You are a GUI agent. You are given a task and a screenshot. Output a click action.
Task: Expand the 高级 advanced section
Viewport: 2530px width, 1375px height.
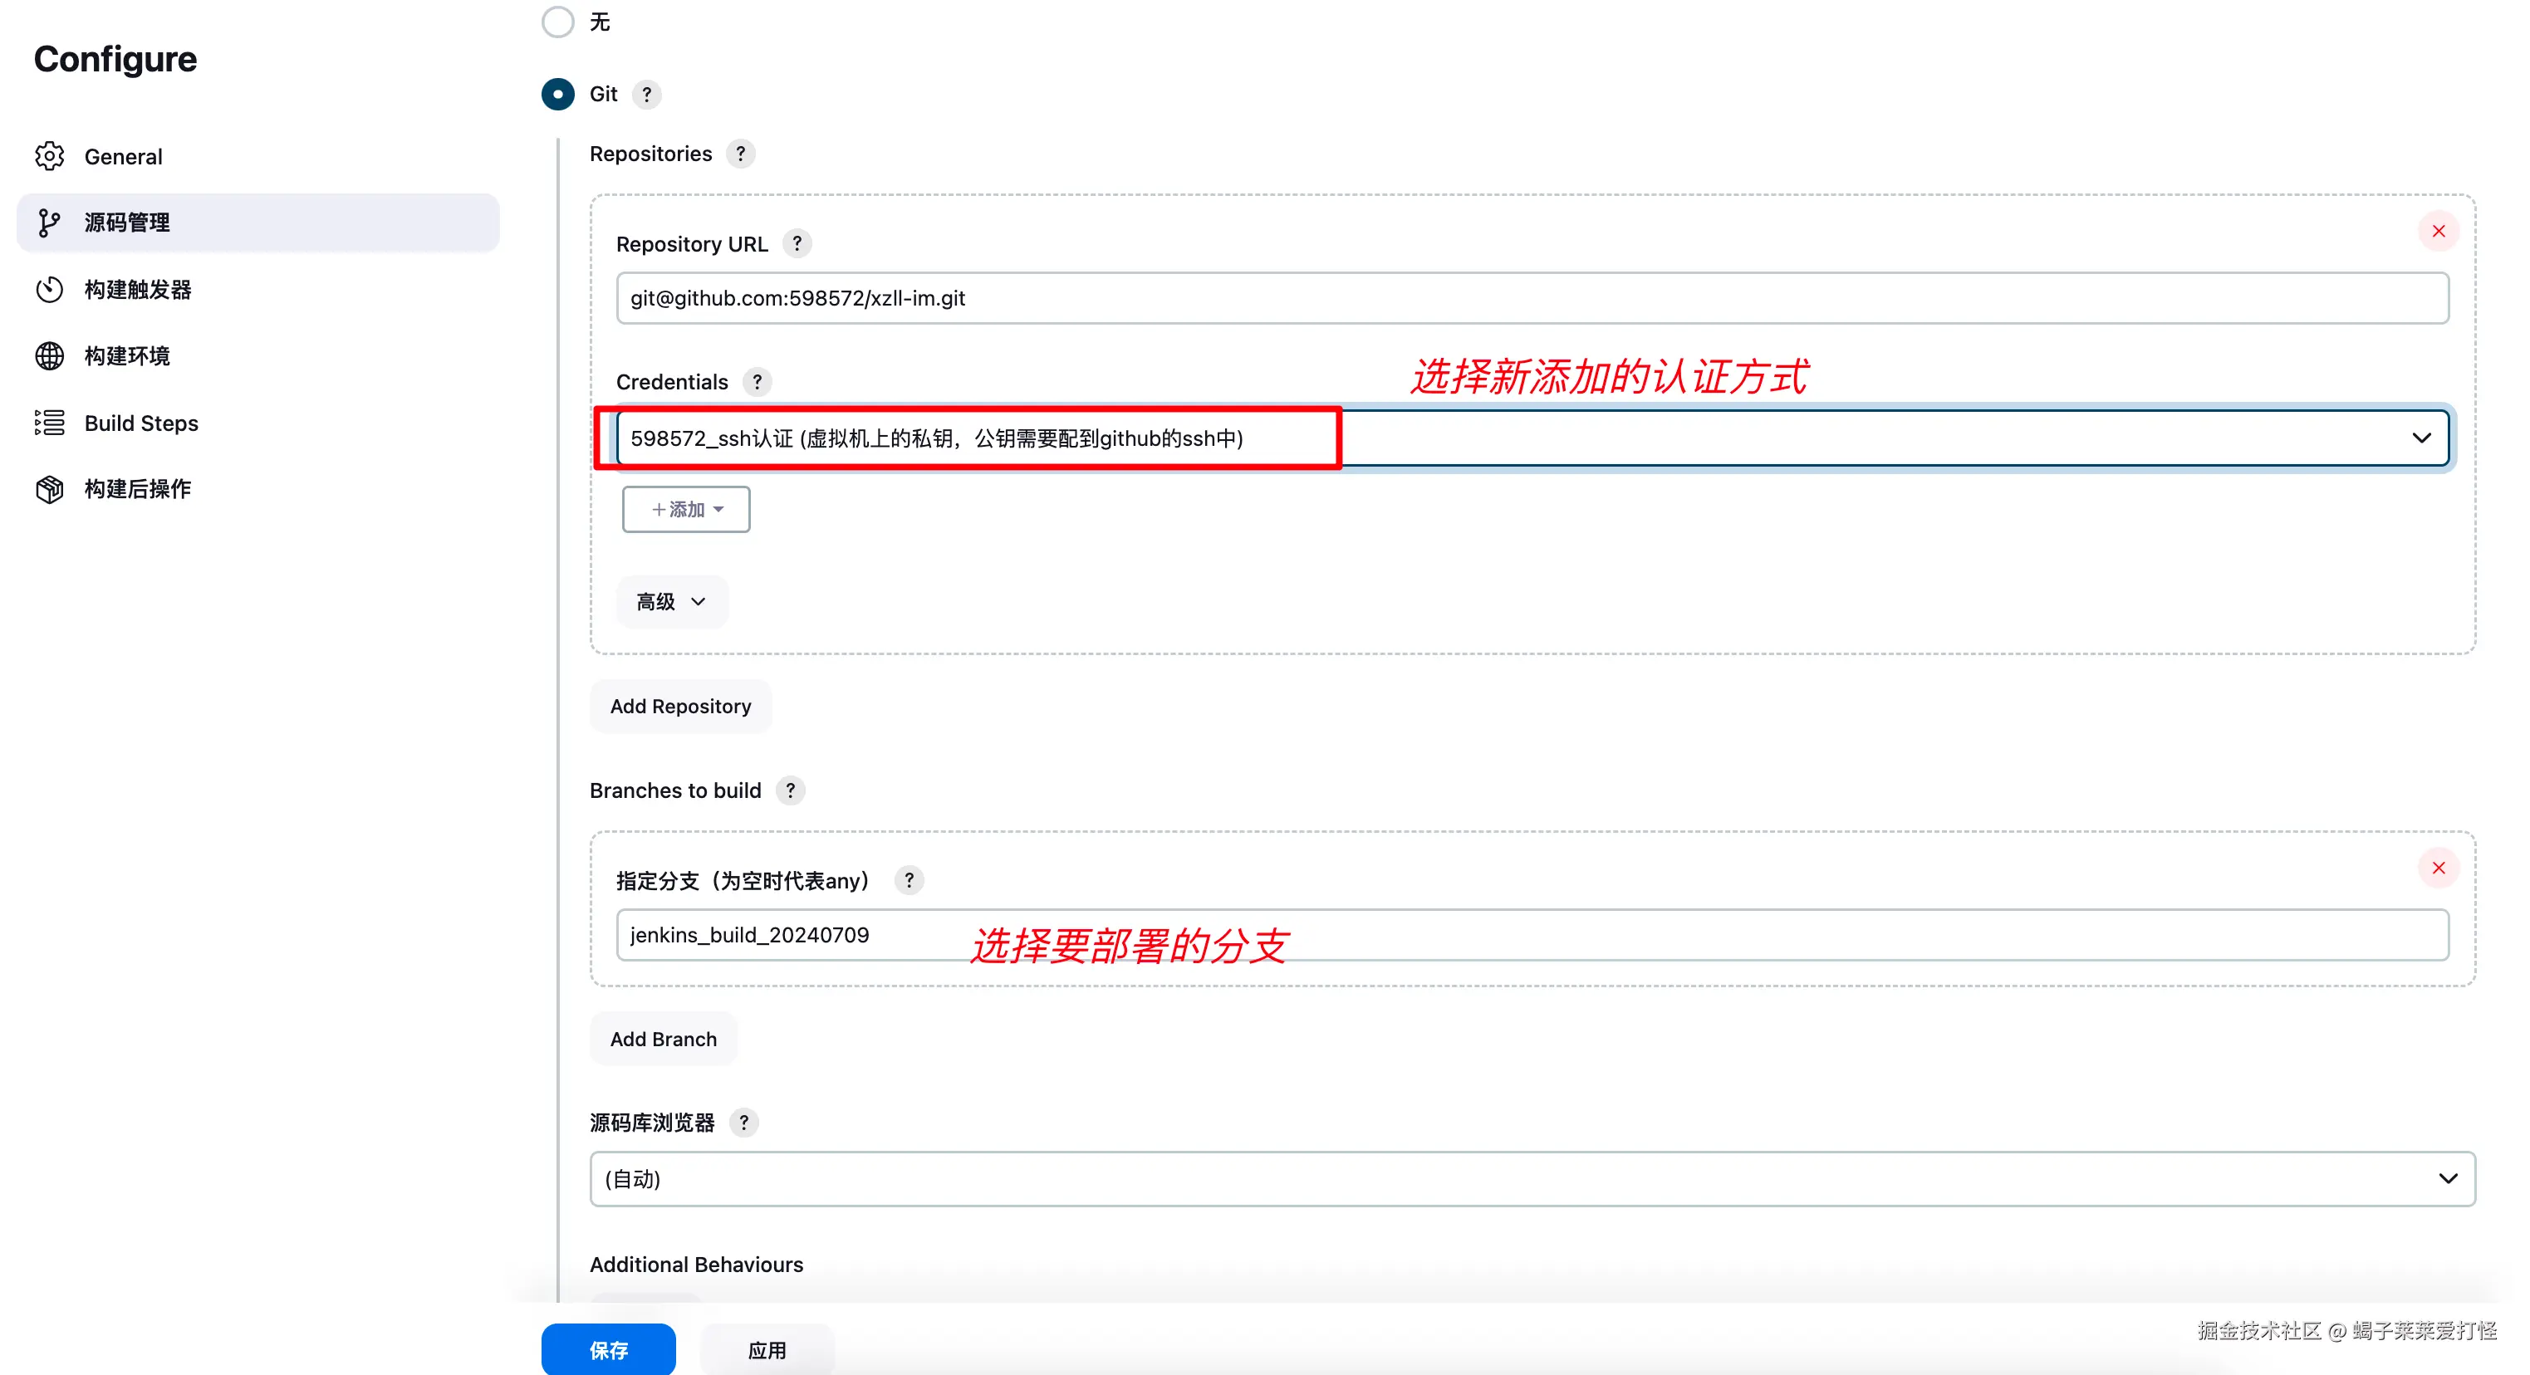point(671,601)
